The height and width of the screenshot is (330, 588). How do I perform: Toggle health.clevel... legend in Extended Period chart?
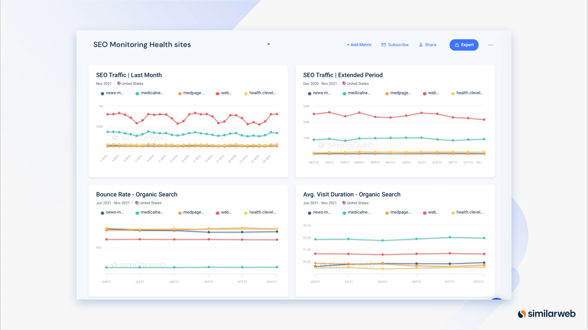(x=467, y=93)
